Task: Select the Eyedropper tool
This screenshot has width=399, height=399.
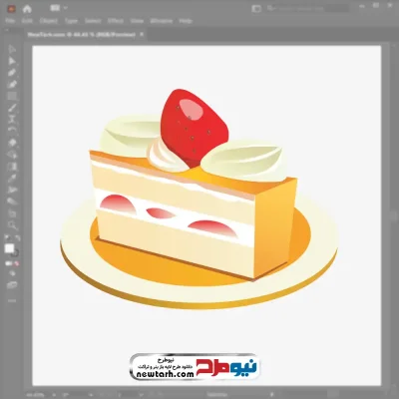Action: point(12,179)
